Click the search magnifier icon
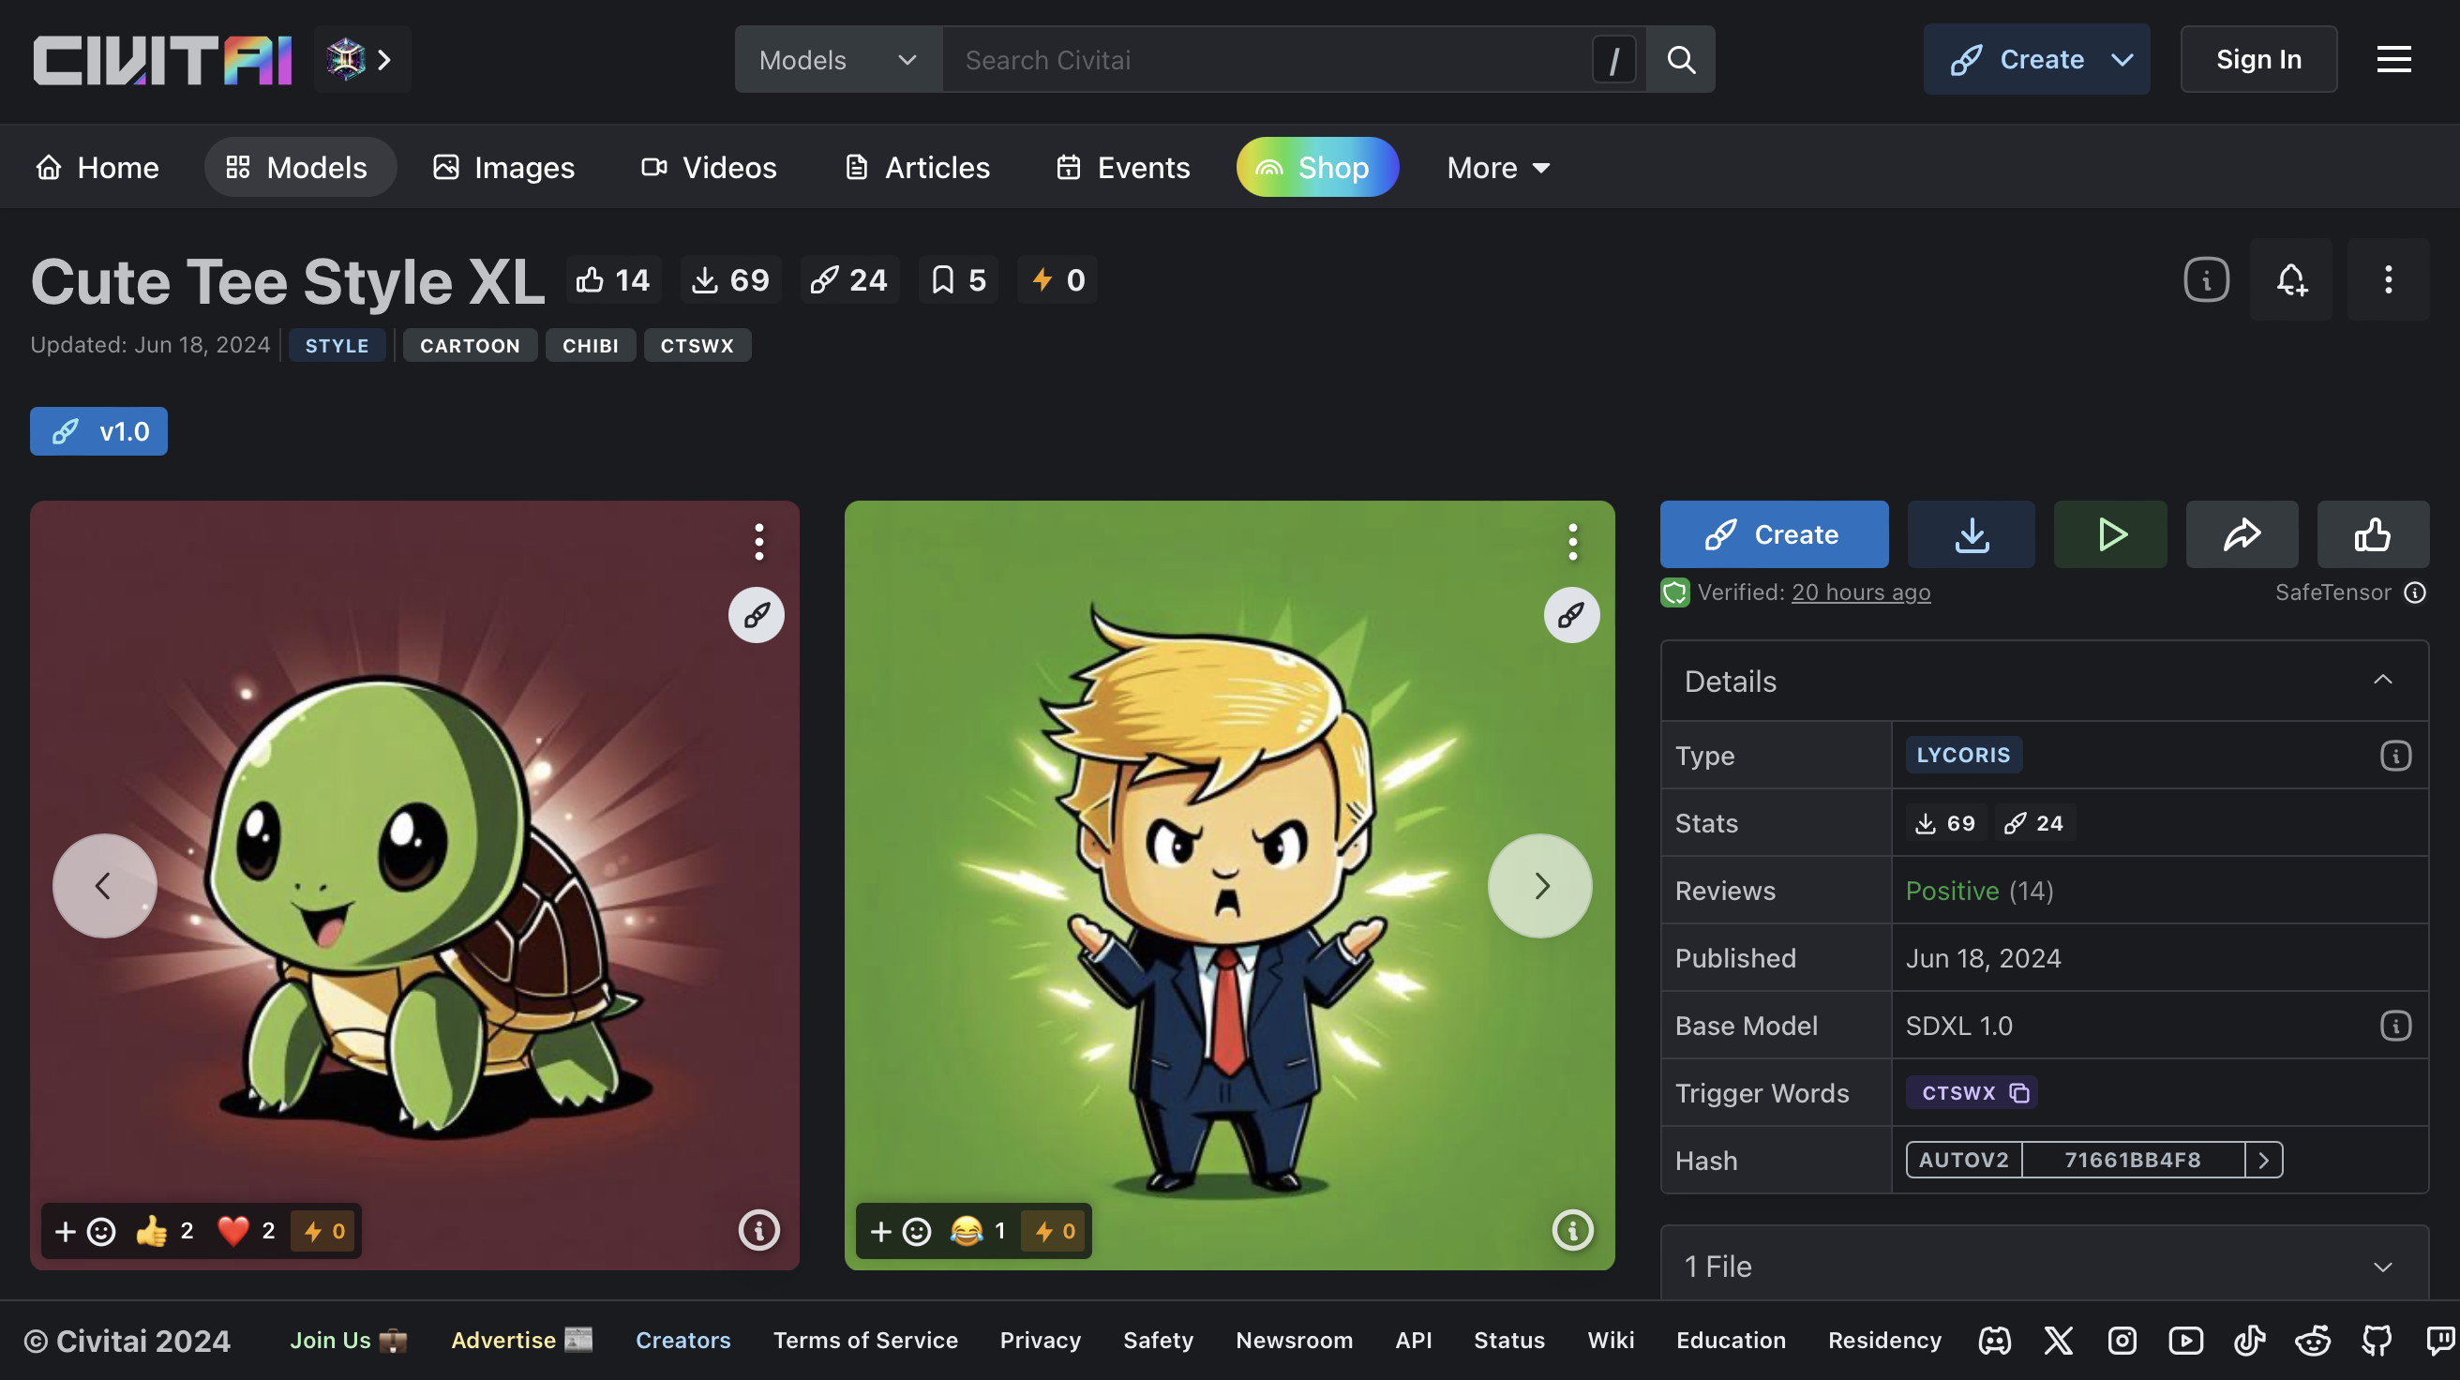2460x1380 pixels. (1681, 59)
